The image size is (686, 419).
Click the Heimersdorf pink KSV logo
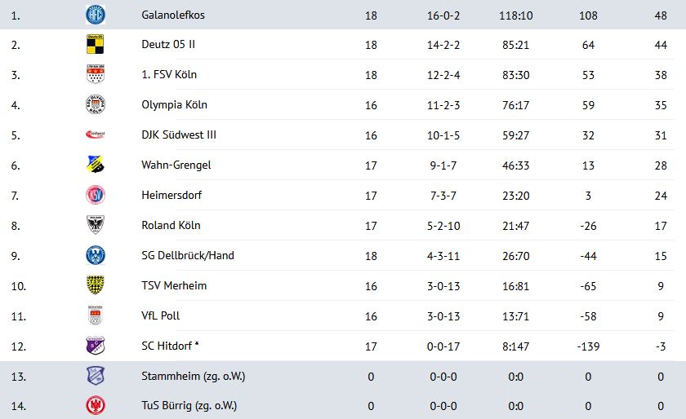pyautogui.click(x=96, y=195)
